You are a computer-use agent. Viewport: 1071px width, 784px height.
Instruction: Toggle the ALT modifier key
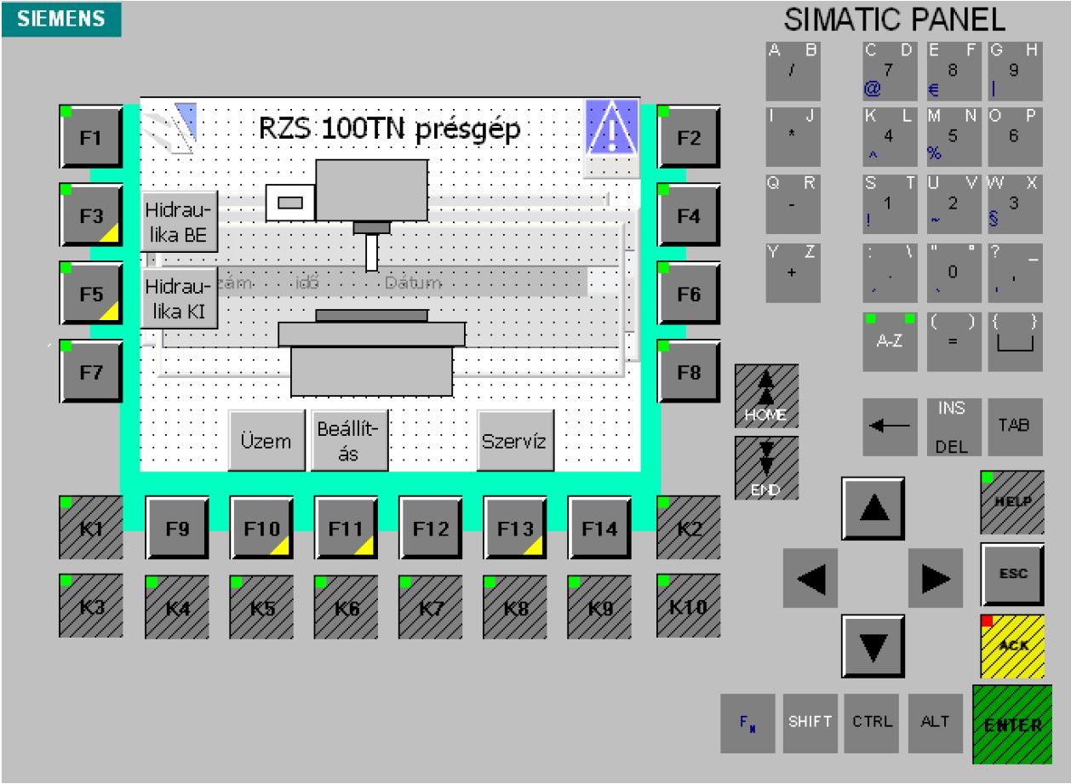point(935,724)
